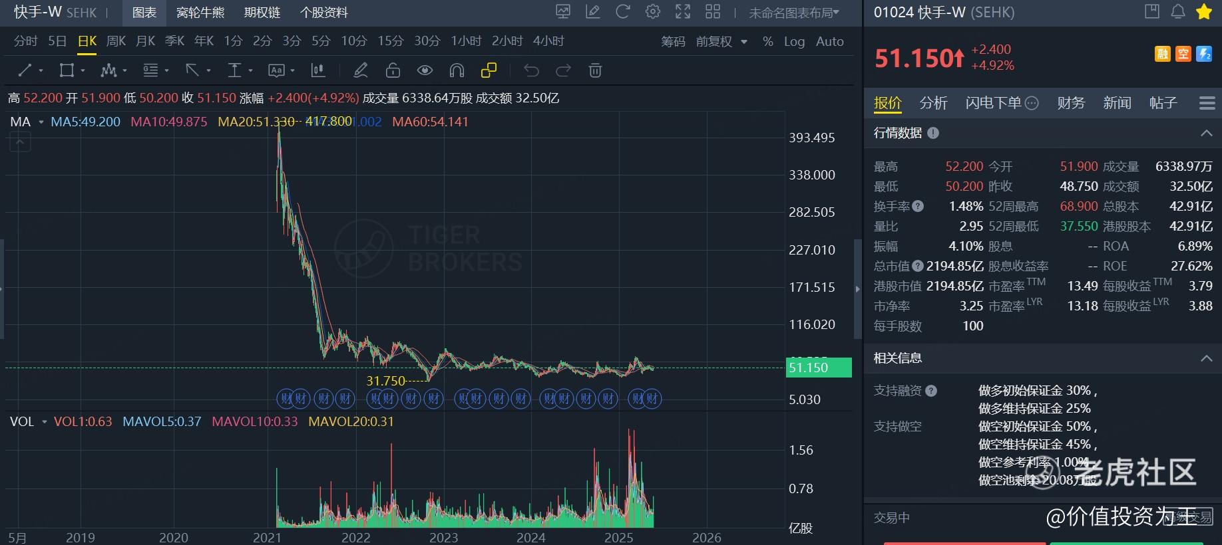1222x545 pixels.
Task: Open the unnamed chart layout dropdown
Action: (794, 13)
